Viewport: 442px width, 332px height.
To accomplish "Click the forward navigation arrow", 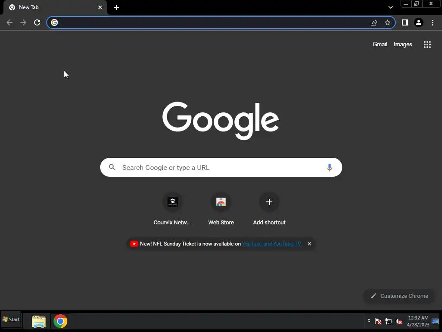I will pyautogui.click(x=23, y=22).
